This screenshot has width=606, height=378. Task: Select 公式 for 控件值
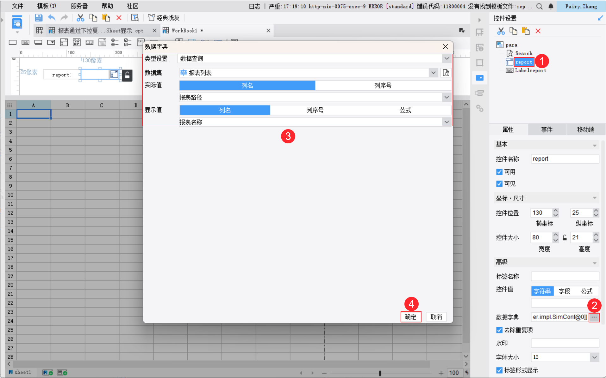(x=587, y=291)
